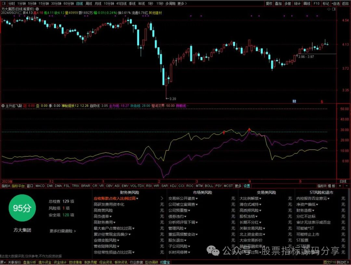351x265 pixels.
Task: Toggle 侧边栏 sidebar at bottom-right
Action: click(x=343, y=262)
